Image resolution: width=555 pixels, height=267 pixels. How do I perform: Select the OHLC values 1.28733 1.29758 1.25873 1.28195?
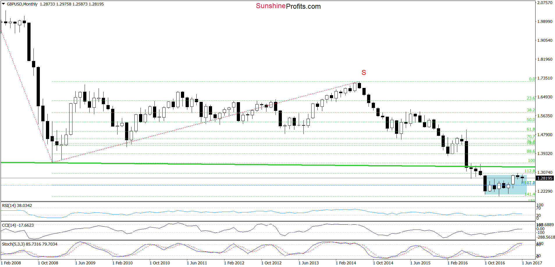pyautogui.click(x=72, y=4)
